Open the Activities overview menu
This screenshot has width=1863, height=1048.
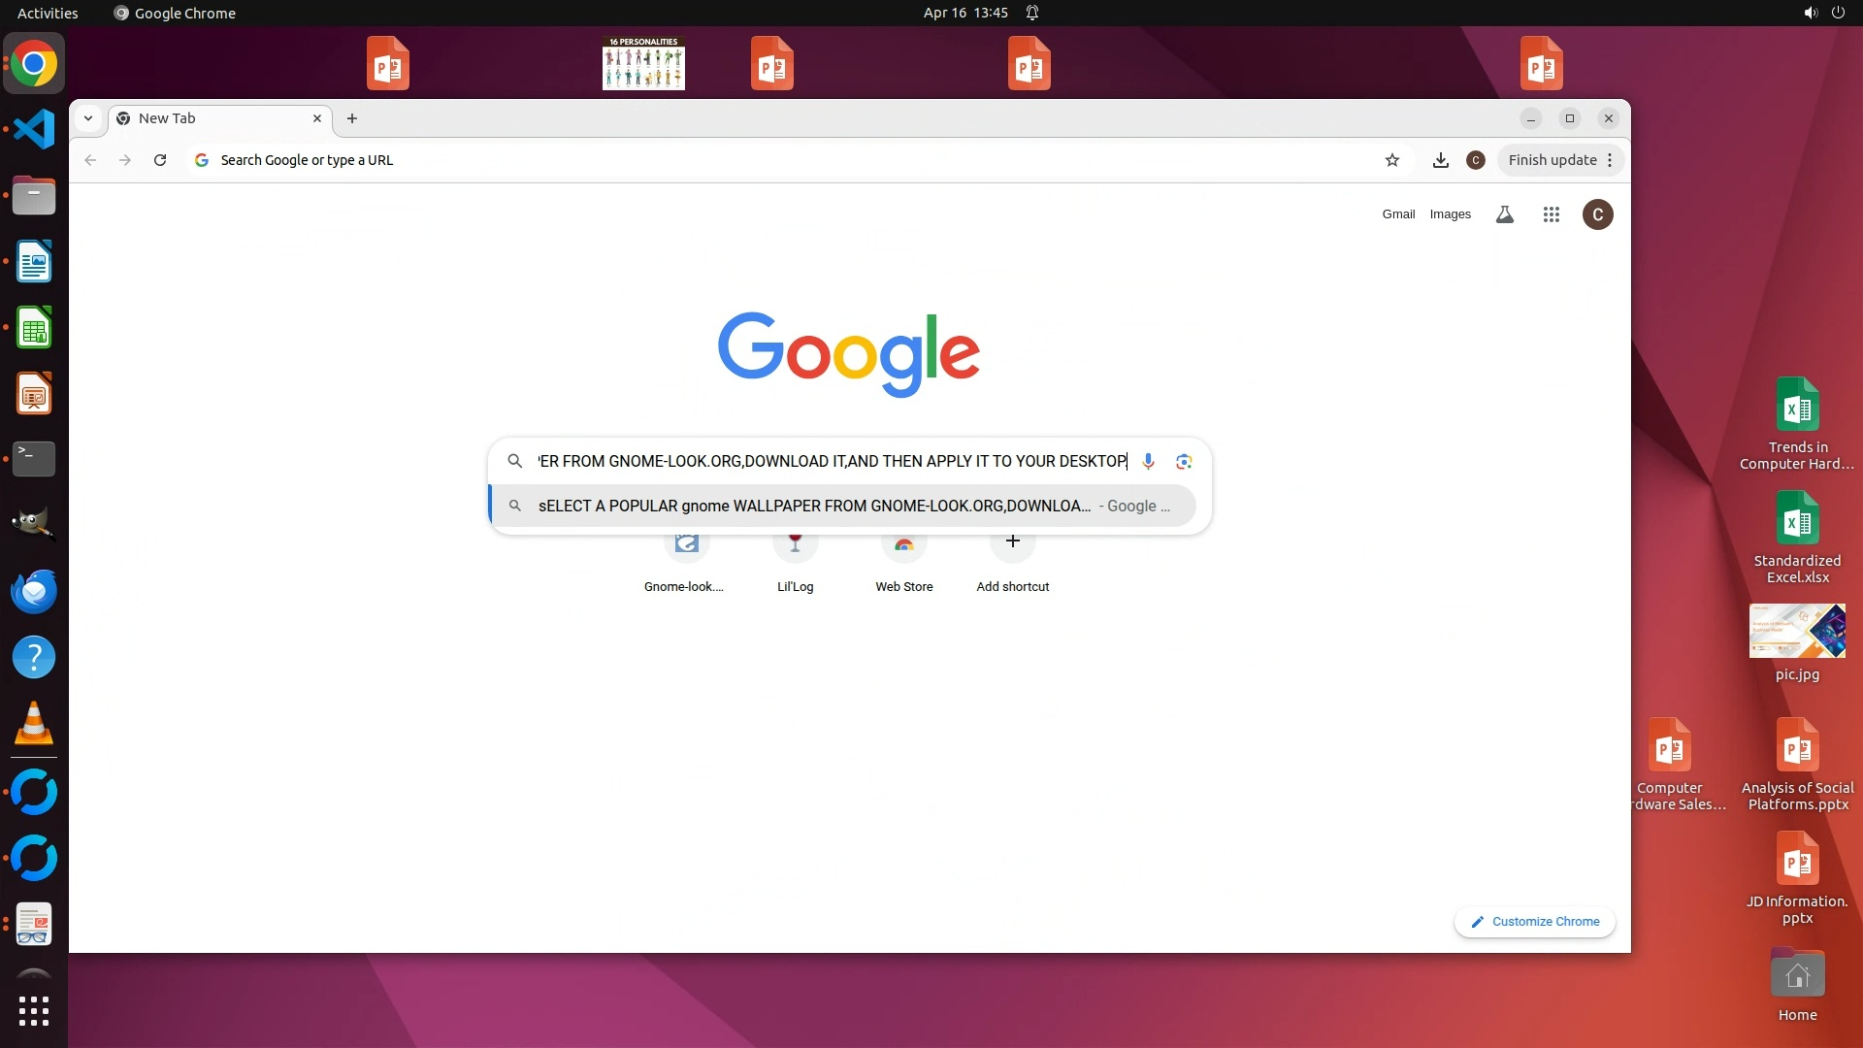(48, 13)
